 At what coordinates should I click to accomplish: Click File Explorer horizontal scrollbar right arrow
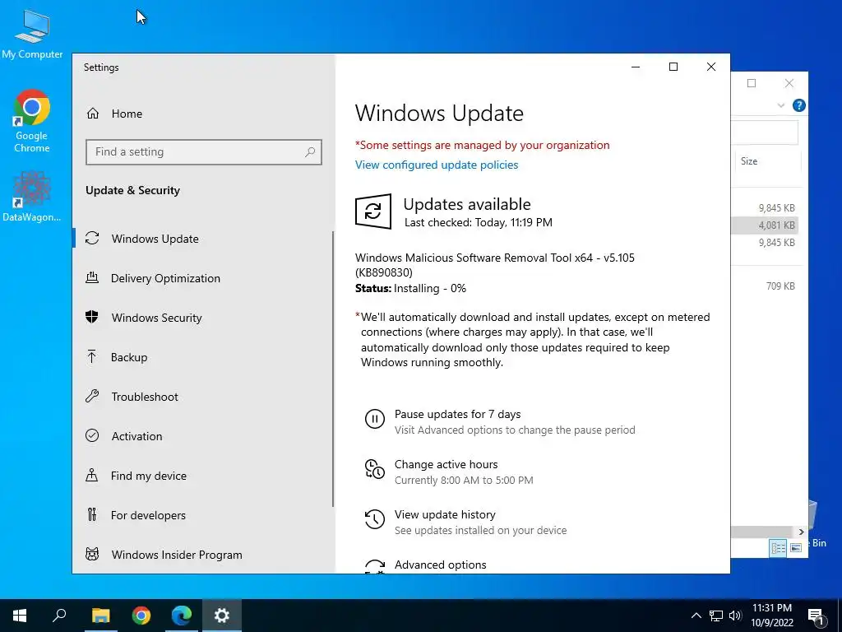click(801, 532)
